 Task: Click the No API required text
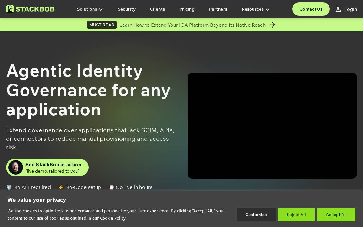[x=32, y=187]
